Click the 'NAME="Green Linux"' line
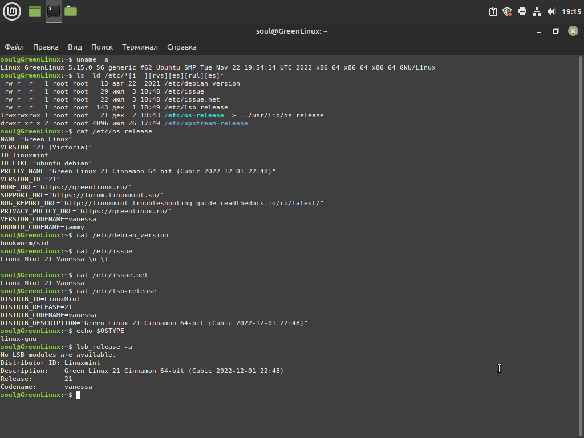The width and height of the screenshot is (584, 438). coord(36,139)
